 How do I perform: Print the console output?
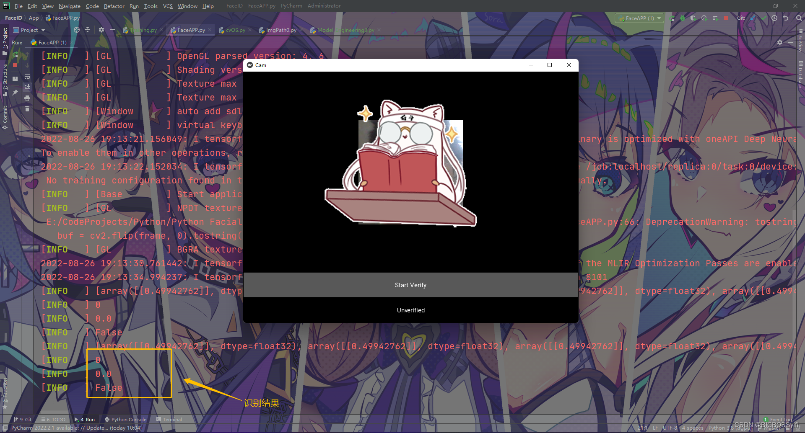27,98
